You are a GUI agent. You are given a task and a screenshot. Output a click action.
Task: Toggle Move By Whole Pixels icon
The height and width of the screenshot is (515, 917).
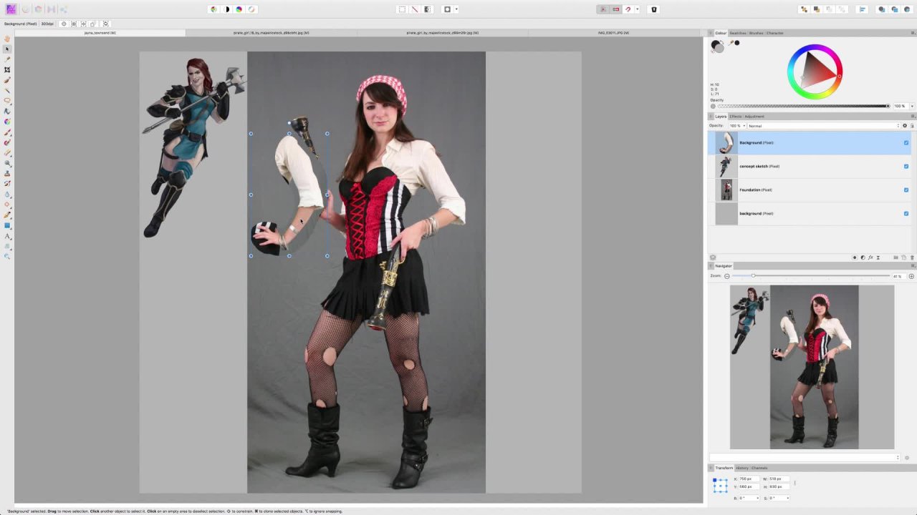[615, 9]
